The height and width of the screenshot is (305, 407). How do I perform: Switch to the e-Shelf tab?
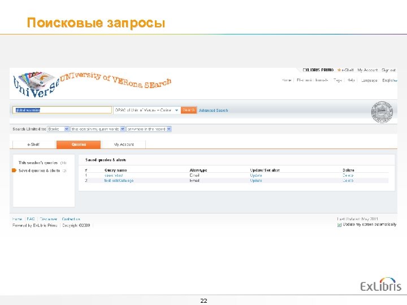coord(34,145)
